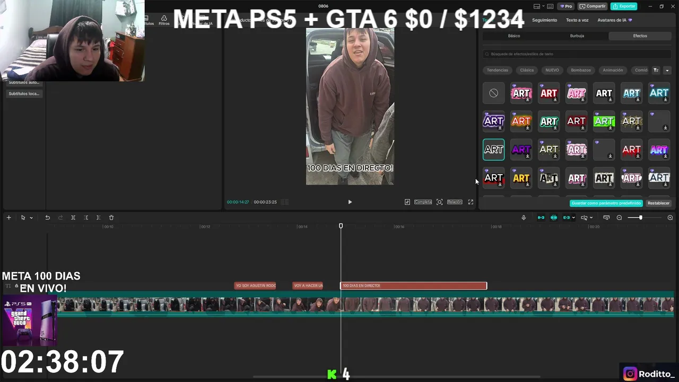Image resolution: width=679 pixels, height=382 pixels.
Task: Open the selection tool mode dropdown
Action: pos(31,218)
